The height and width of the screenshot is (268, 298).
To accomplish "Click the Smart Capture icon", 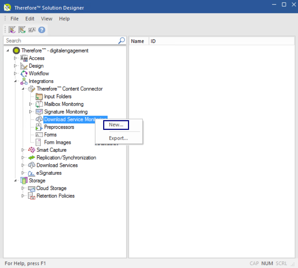I will click(x=32, y=150).
